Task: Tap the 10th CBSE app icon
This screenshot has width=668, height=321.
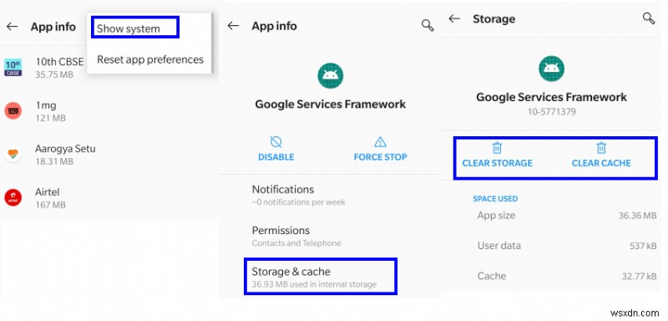Action: (13, 68)
